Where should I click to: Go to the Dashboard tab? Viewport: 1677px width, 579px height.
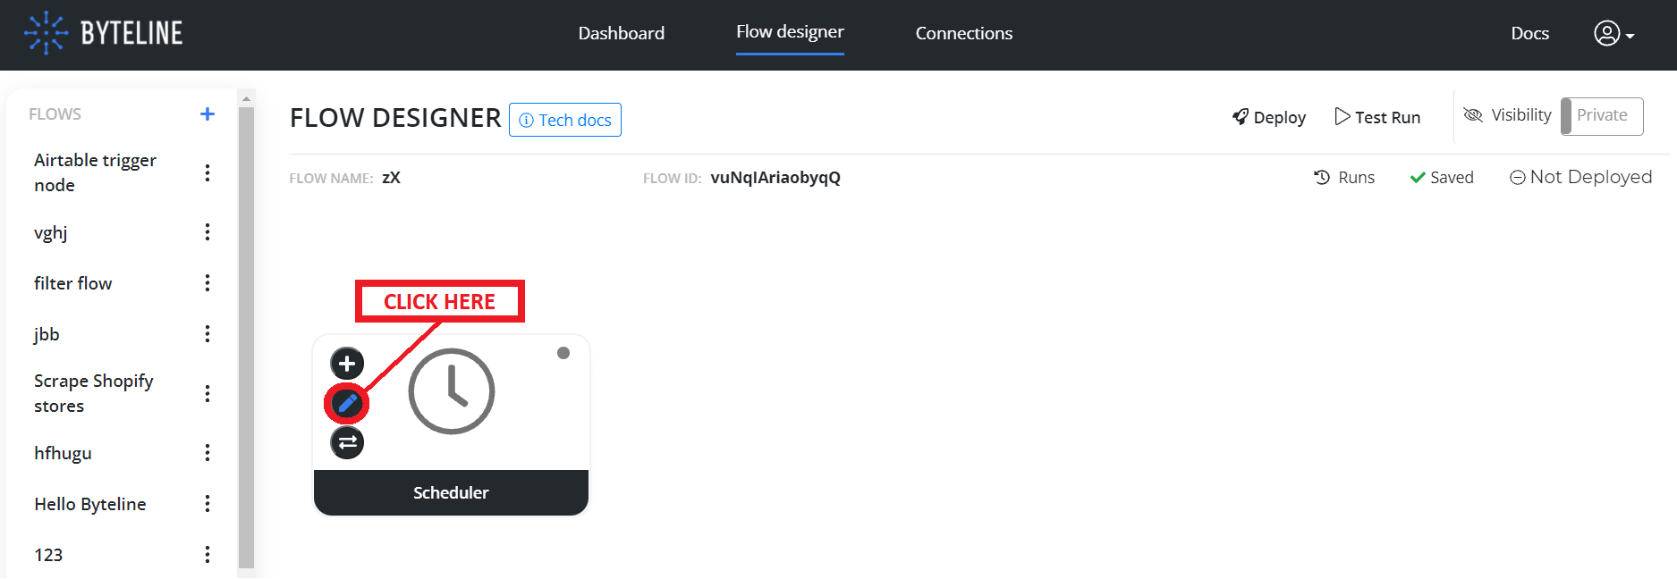click(x=622, y=33)
